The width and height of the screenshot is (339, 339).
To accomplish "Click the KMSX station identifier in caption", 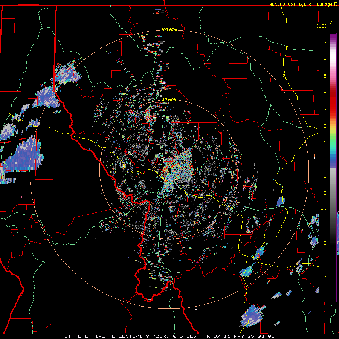I will [215, 336].
